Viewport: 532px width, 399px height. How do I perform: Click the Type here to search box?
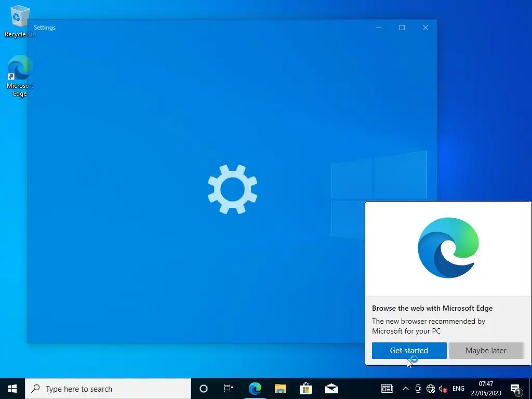pyautogui.click(x=108, y=389)
